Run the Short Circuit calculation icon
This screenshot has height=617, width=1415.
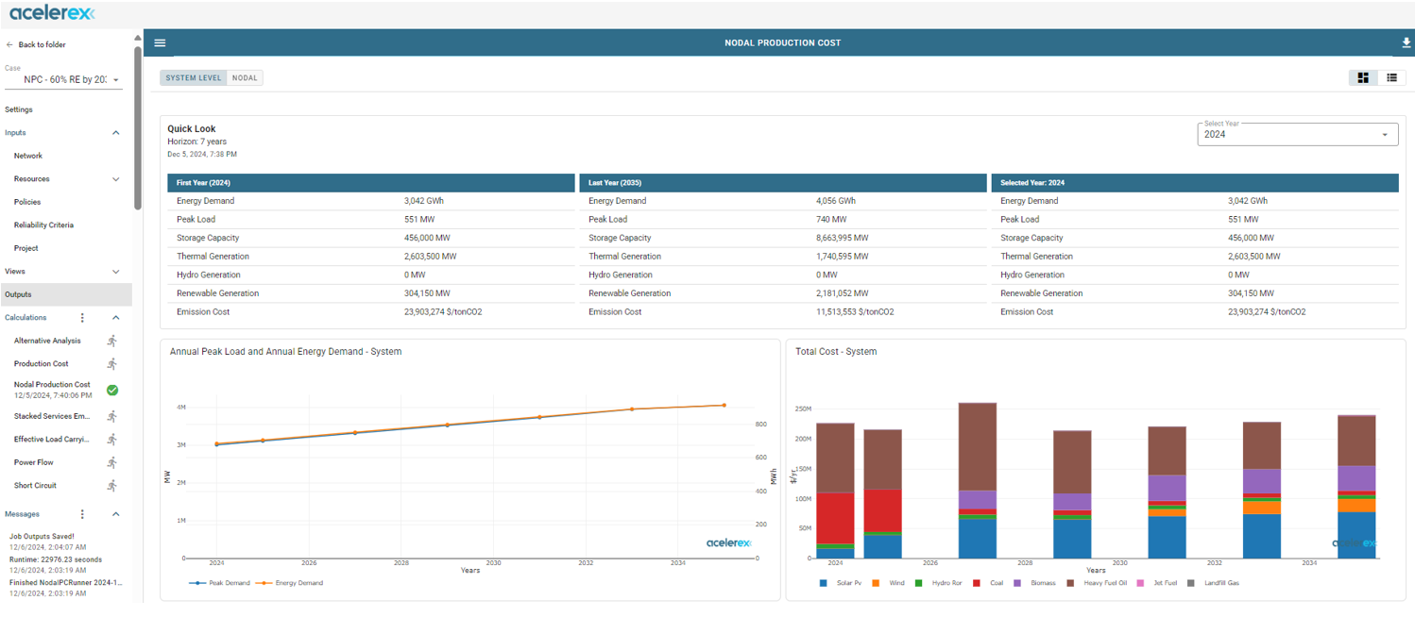[x=112, y=486]
